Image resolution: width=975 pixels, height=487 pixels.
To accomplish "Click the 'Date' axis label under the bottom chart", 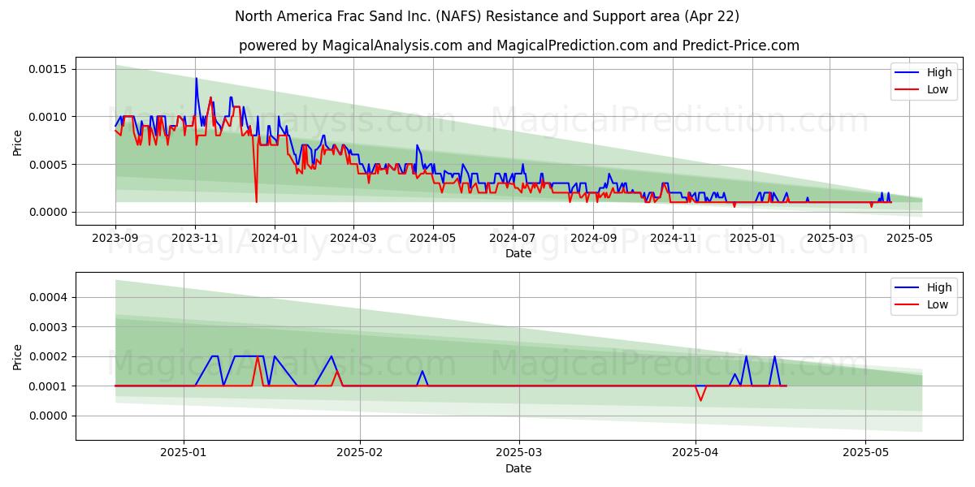I will tap(518, 468).
